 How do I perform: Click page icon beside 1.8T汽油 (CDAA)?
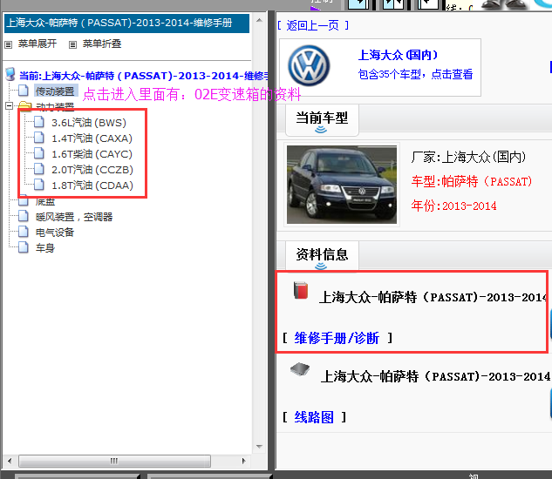click(38, 185)
